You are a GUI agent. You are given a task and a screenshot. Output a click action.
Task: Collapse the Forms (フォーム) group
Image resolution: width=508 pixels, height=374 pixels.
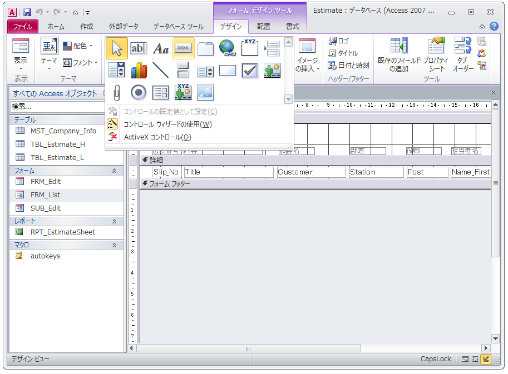tap(115, 171)
